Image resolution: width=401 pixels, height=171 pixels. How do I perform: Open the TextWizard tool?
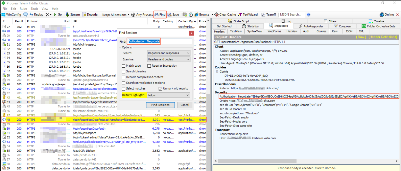(x=248, y=15)
